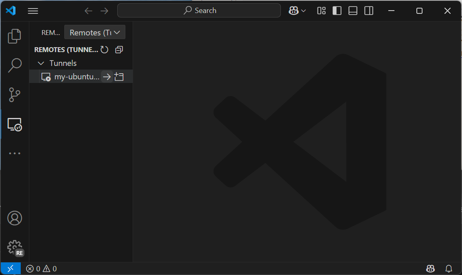Customize layout icon in title bar
Screen dimensions: 462x275
click(322, 11)
